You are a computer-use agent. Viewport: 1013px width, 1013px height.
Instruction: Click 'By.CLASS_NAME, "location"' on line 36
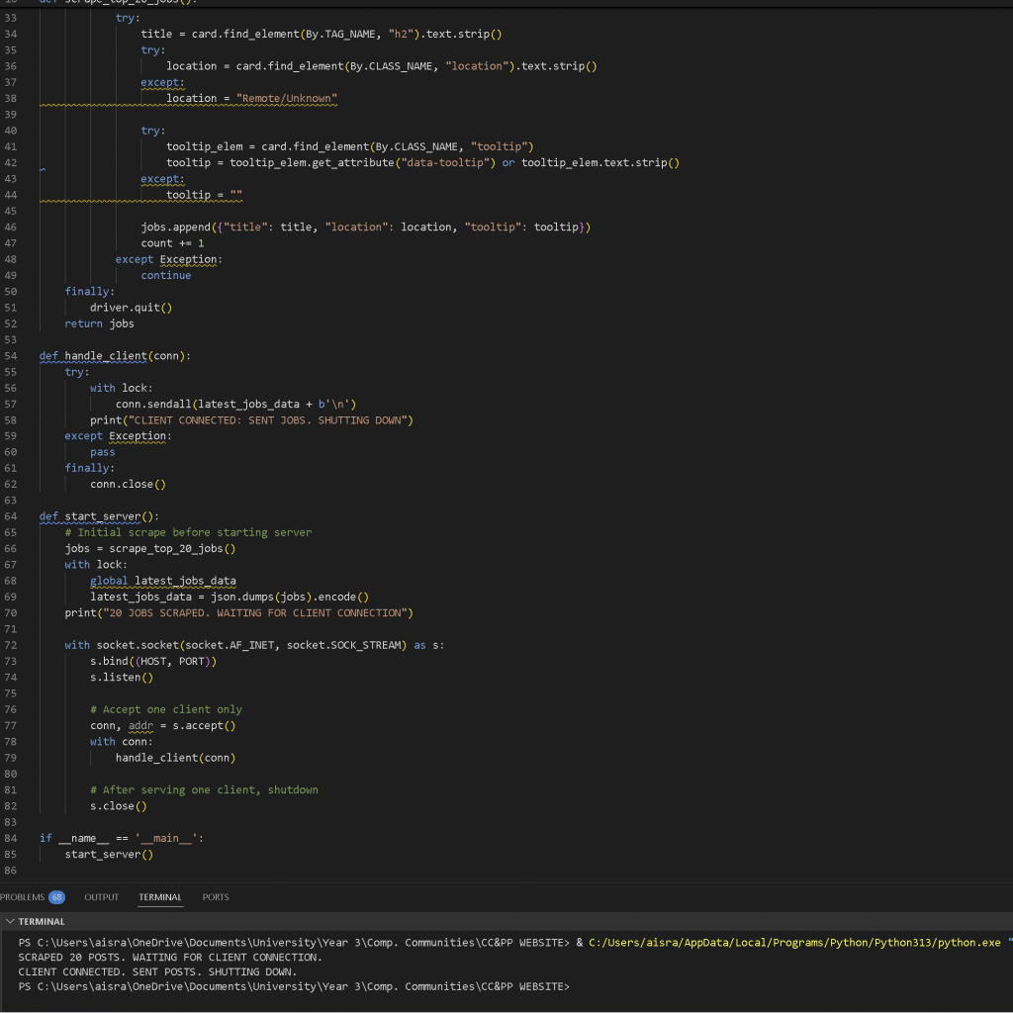pos(427,66)
